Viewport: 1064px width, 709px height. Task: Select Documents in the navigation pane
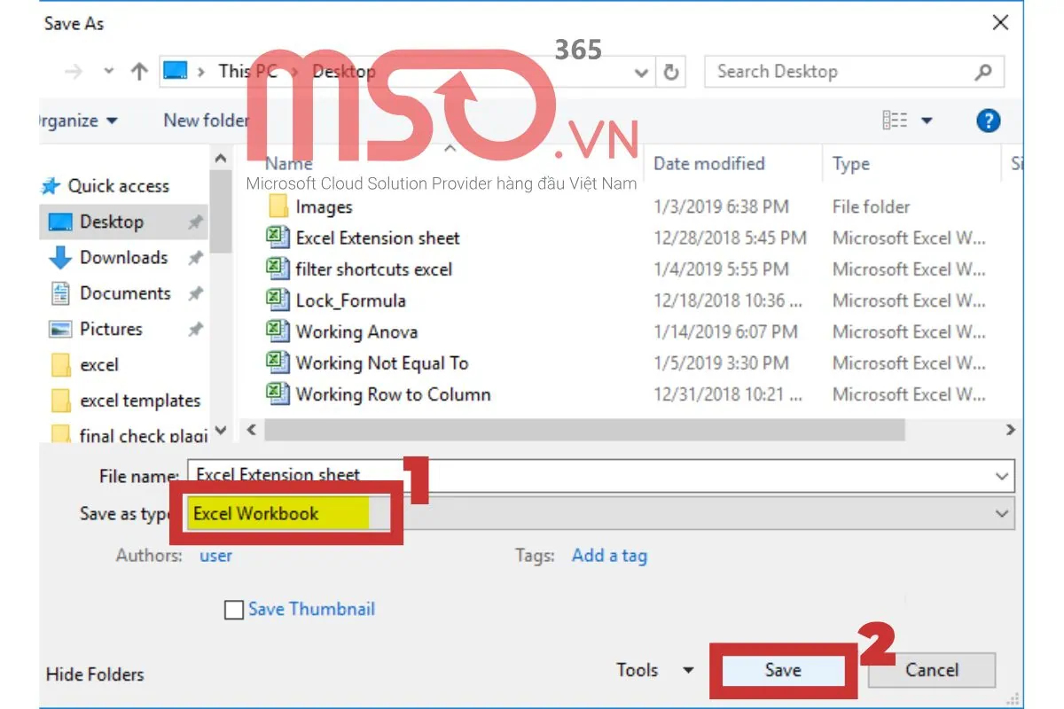(124, 293)
